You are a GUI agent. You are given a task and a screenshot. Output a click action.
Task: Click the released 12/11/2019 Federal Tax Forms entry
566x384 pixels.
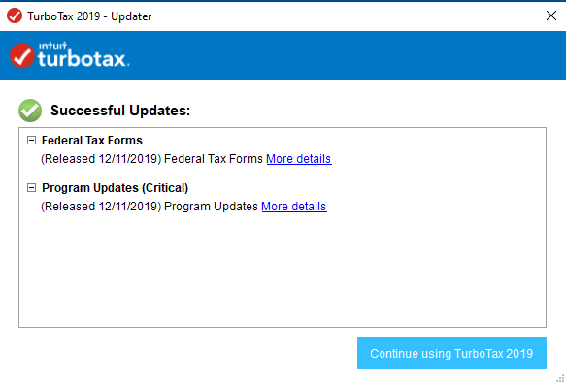pos(151,159)
